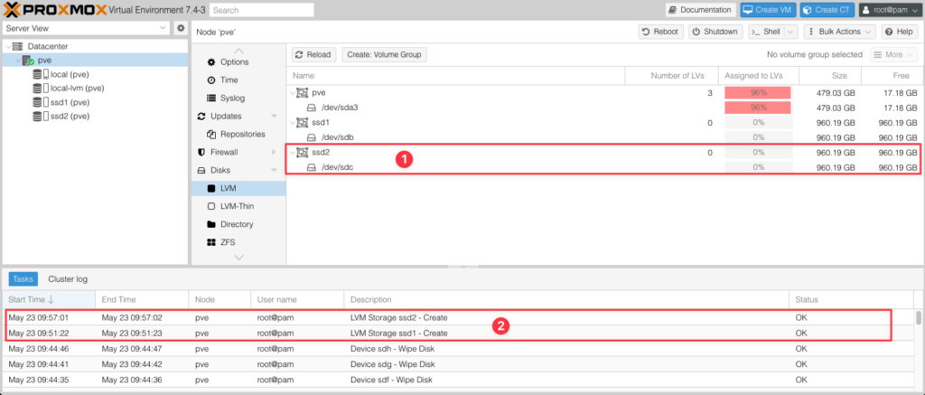Viewport: 925px width, 395px height.
Task: Click the LVM square icon
Action: pos(211,188)
